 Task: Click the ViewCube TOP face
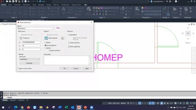[188, 33]
